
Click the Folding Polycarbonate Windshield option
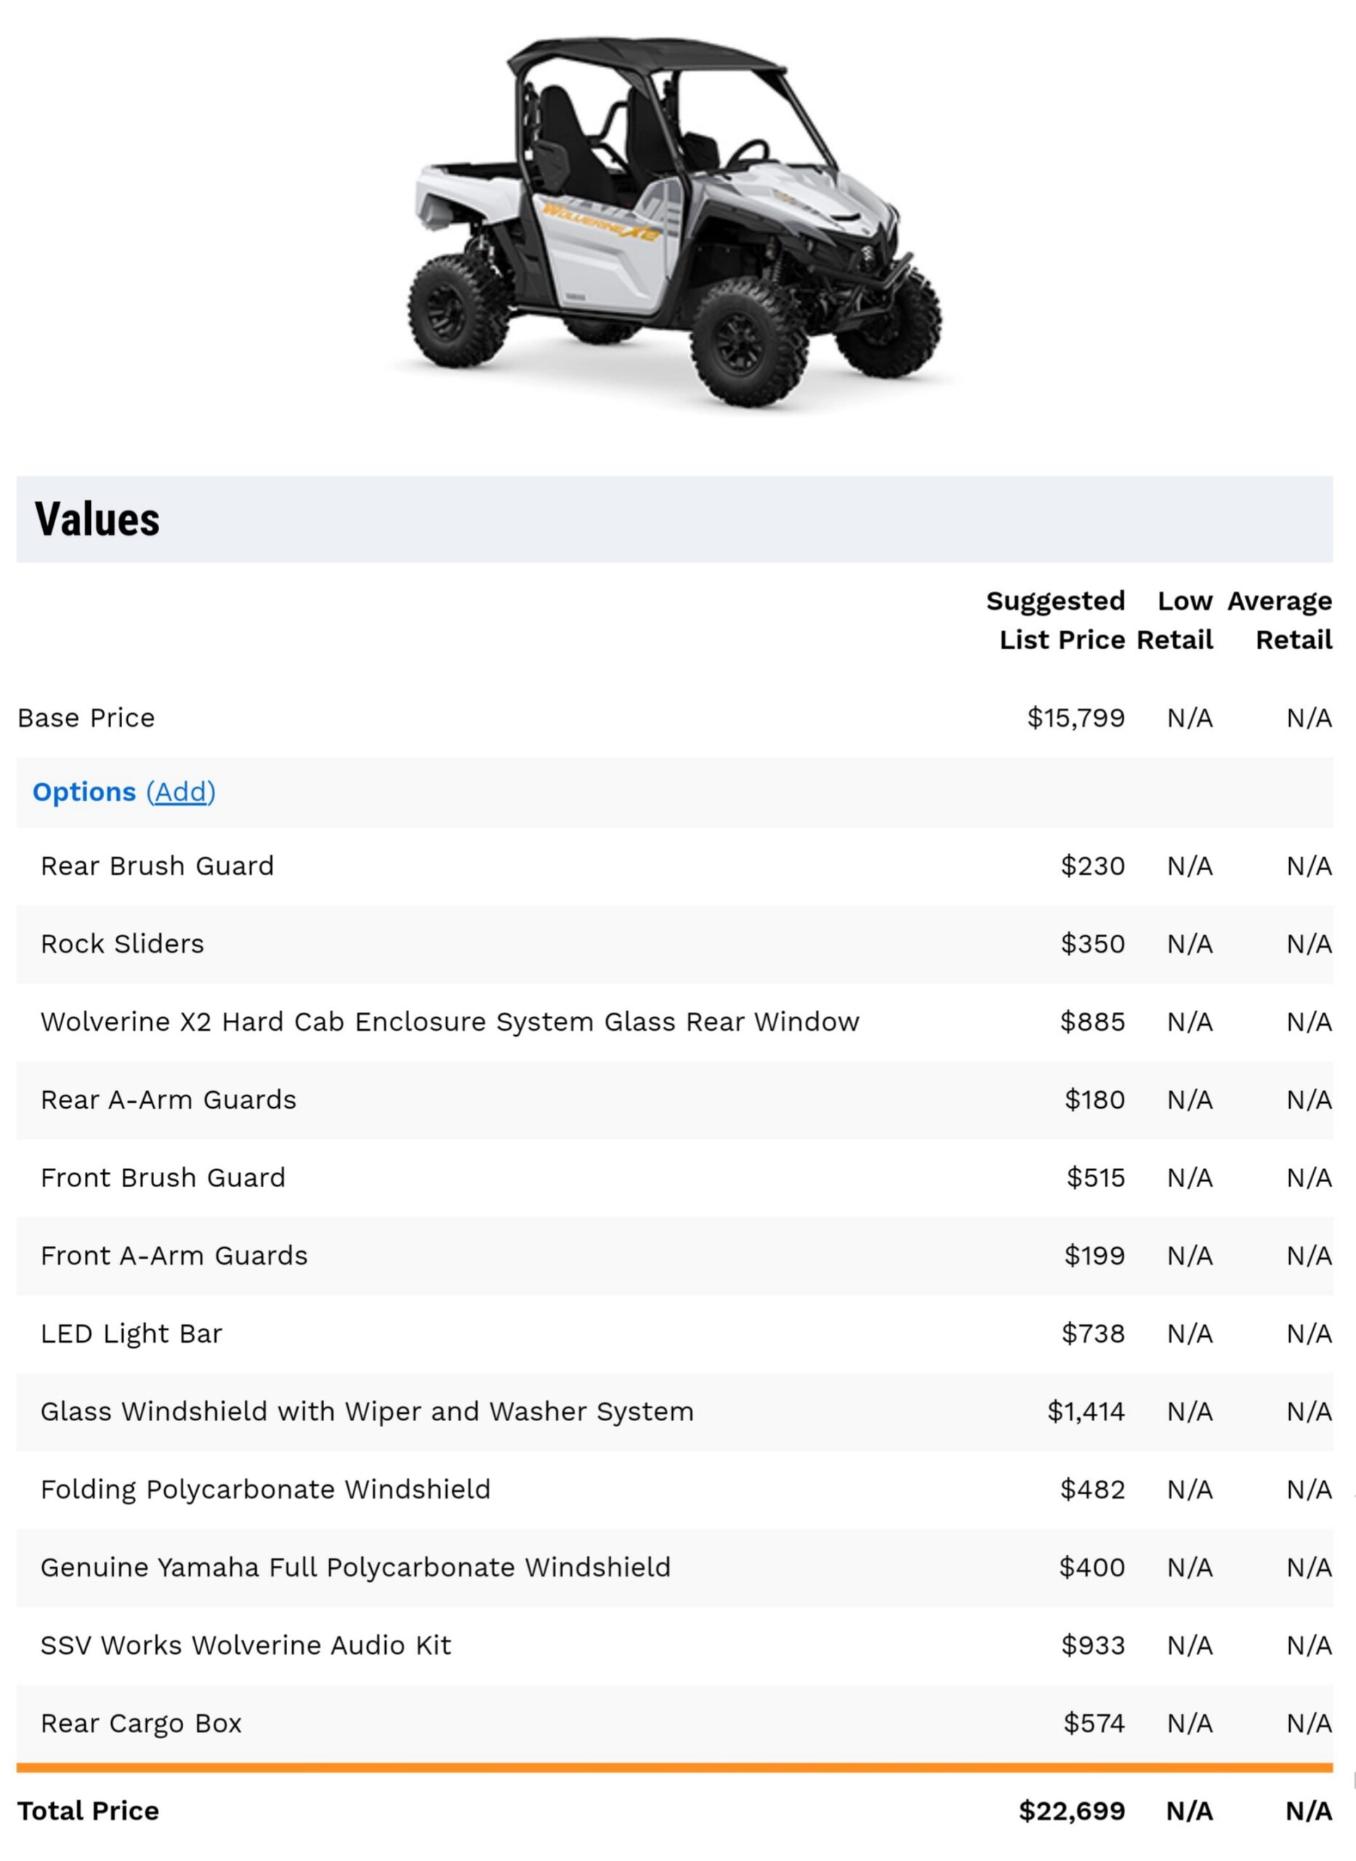point(266,1489)
